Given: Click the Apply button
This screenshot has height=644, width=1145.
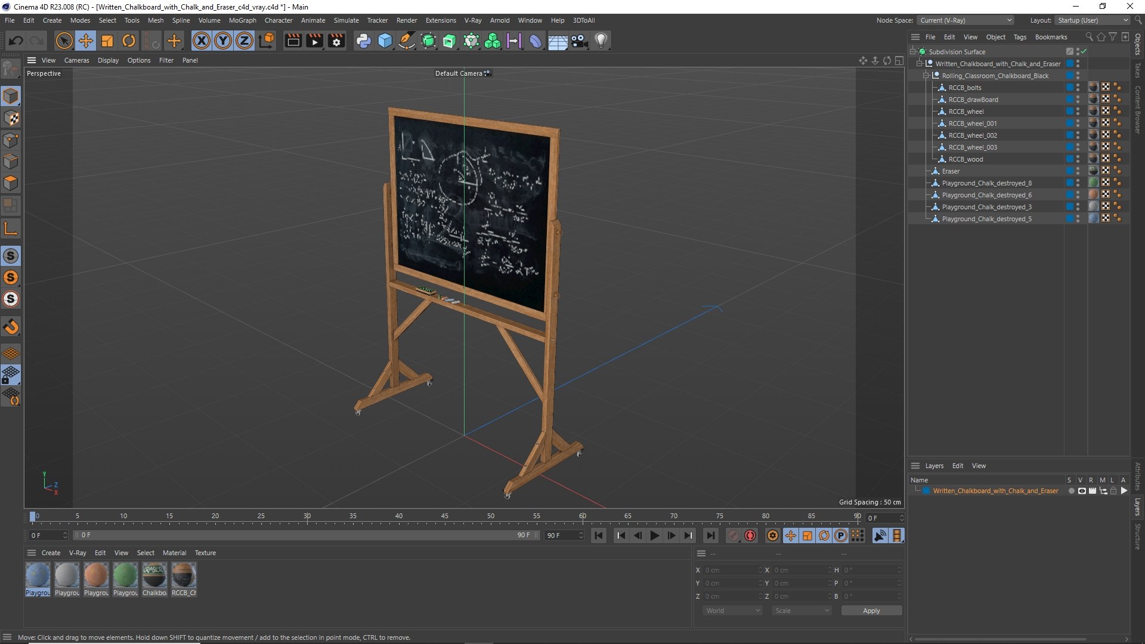Looking at the screenshot, I should point(871,611).
